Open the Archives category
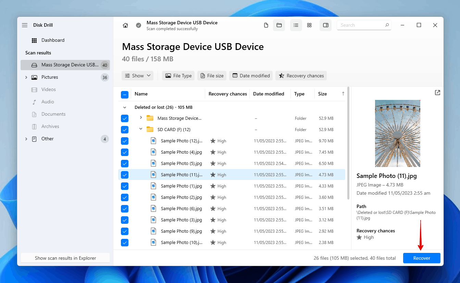This screenshot has height=283, width=460. (x=50, y=127)
